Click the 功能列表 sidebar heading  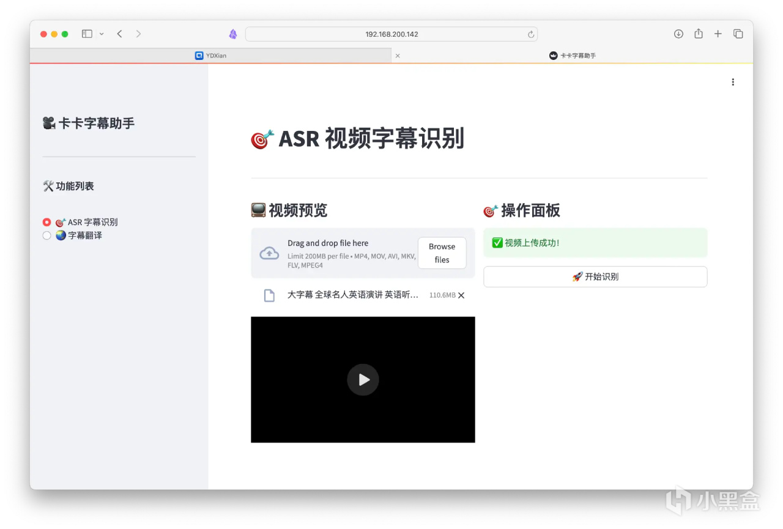tap(69, 186)
